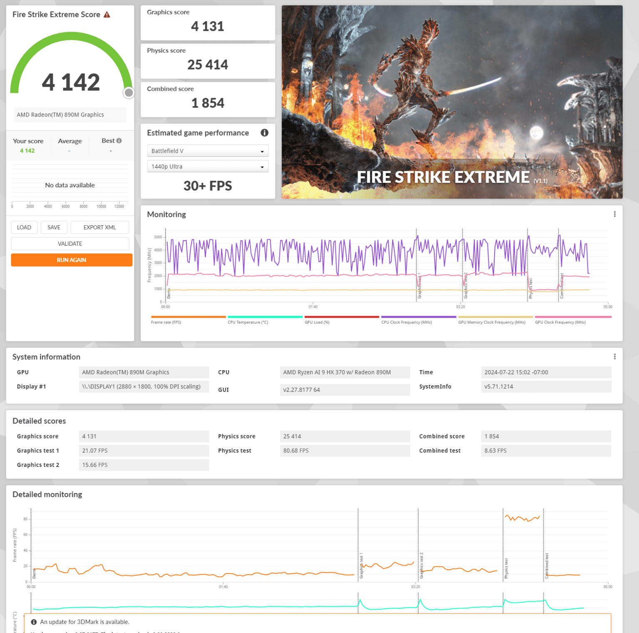
Task: Click the Combined test marker in Monitoring chart
Action: [x=562, y=286]
